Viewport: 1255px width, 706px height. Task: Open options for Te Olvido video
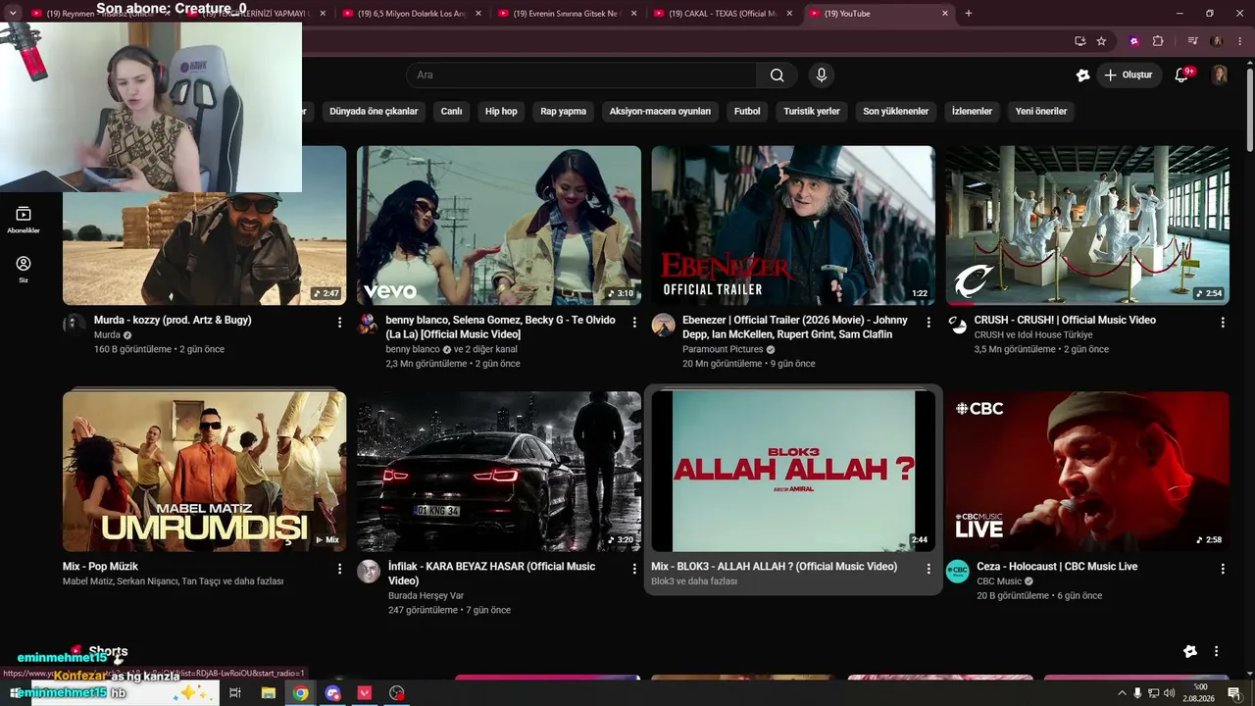point(634,322)
